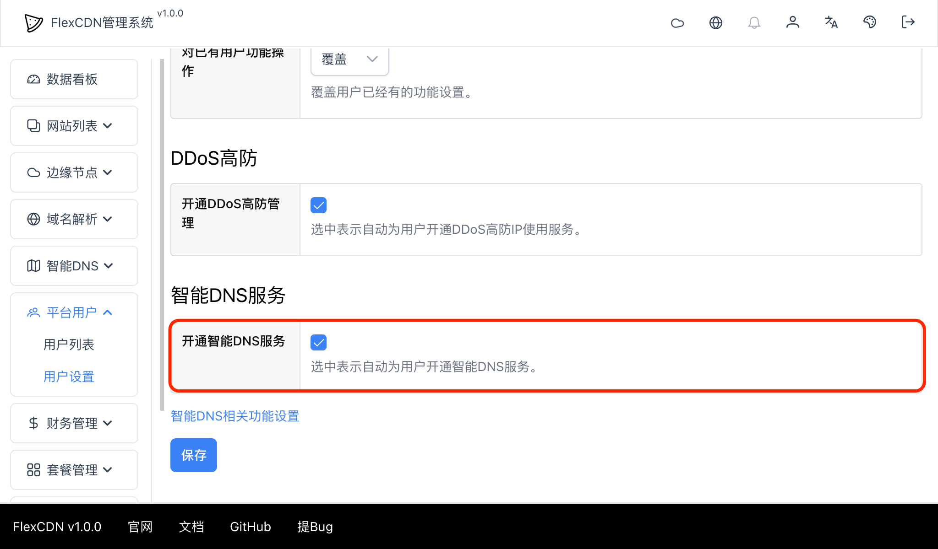This screenshot has height=549, width=938.
Task: Switch language using the translate icon
Action: coord(831,22)
